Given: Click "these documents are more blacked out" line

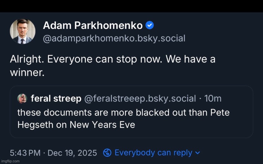Looking at the screenshot, I should 108,113.
